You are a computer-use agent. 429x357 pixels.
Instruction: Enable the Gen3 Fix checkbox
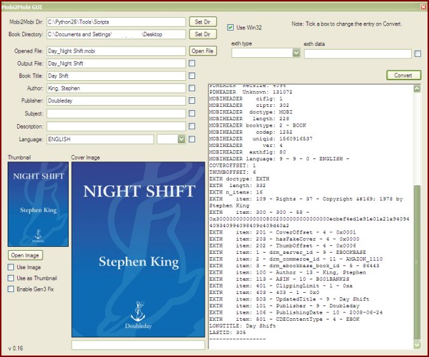11,289
